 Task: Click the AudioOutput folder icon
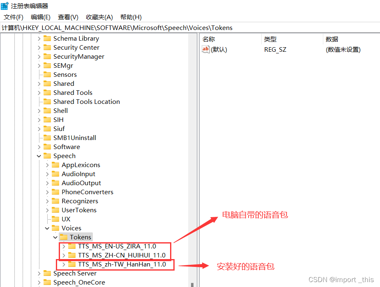(x=55, y=183)
